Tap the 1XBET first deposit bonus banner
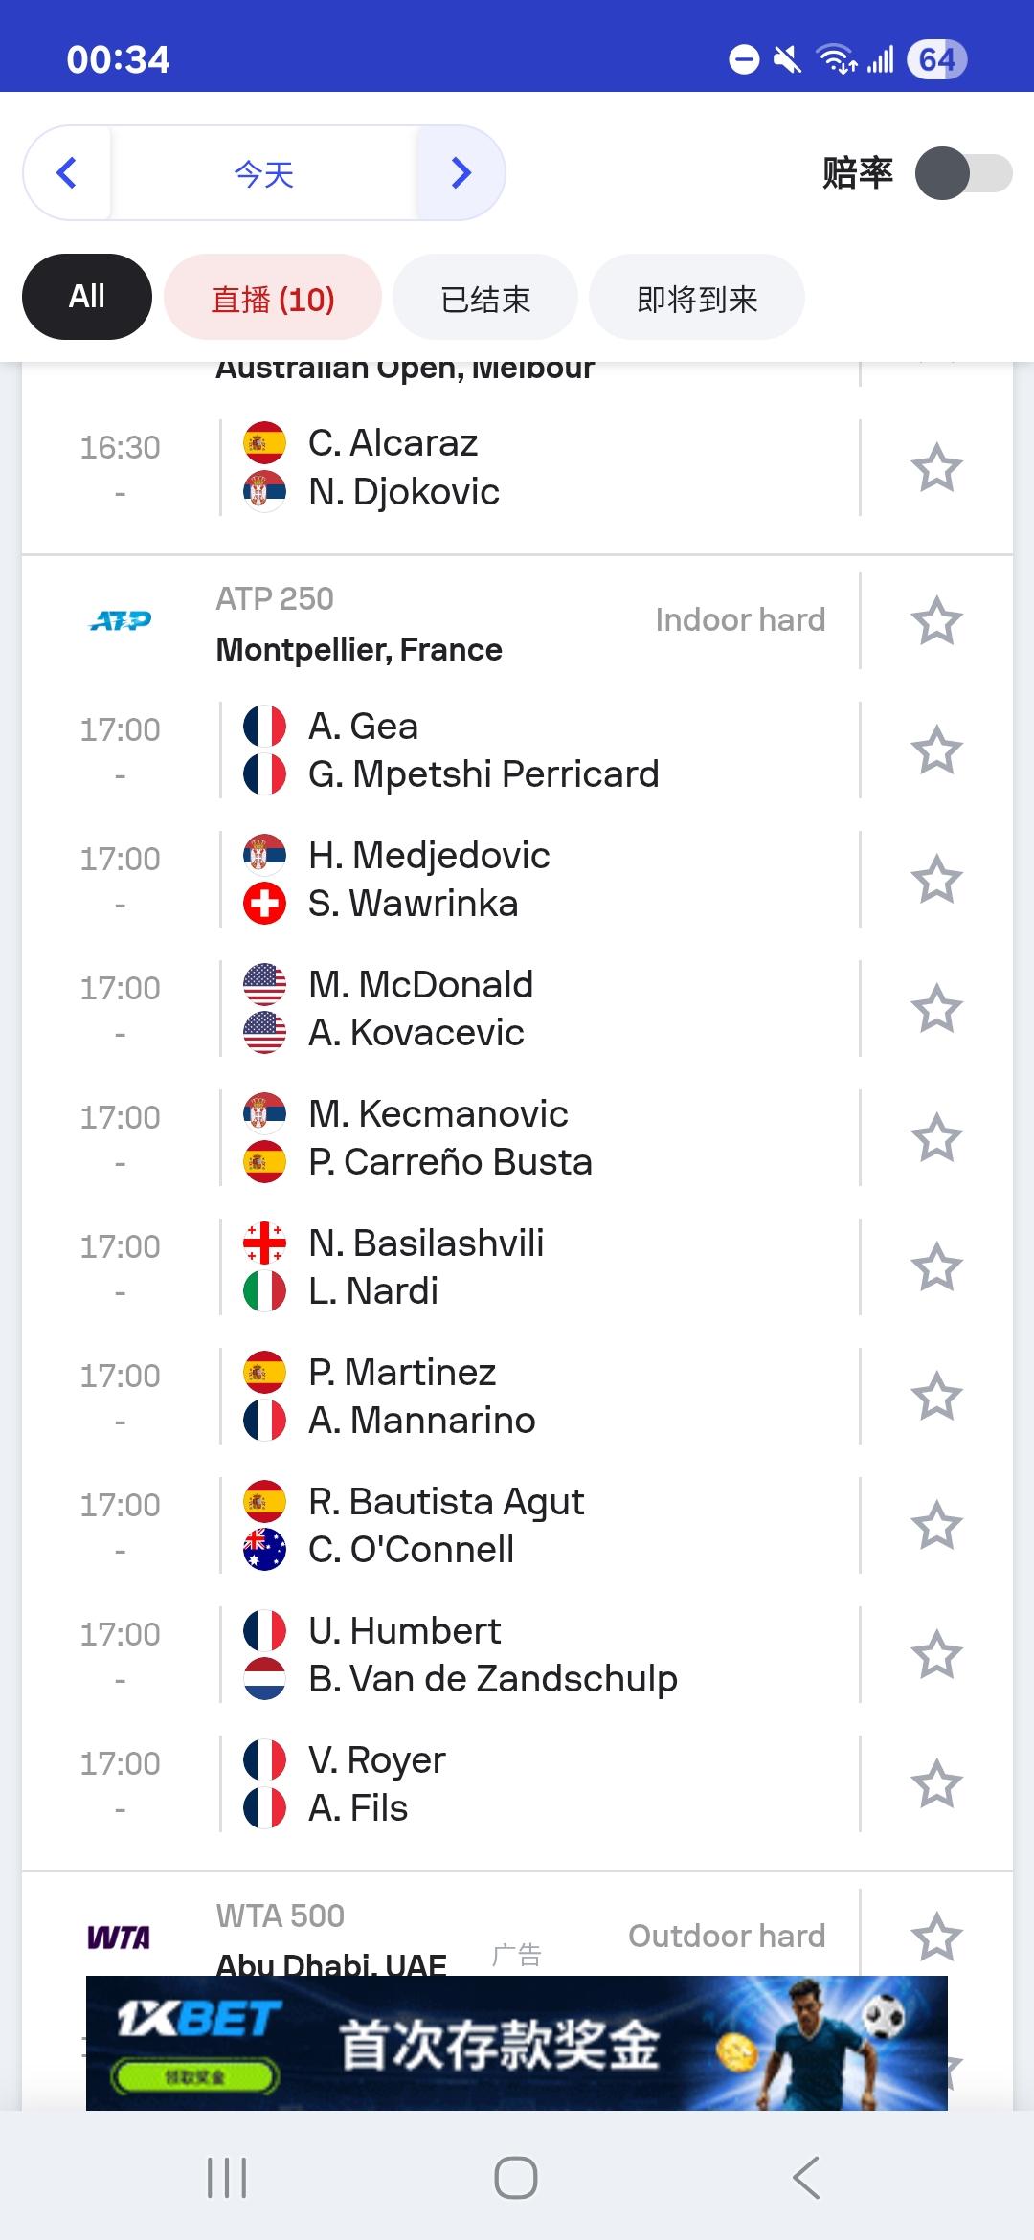Image resolution: width=1034 pixels, height=2240 pixels. pyautogui.click(x=517, y=2043)
